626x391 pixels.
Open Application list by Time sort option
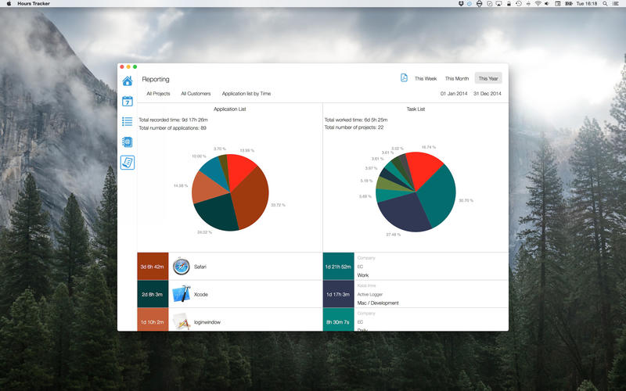click(246, 93)
